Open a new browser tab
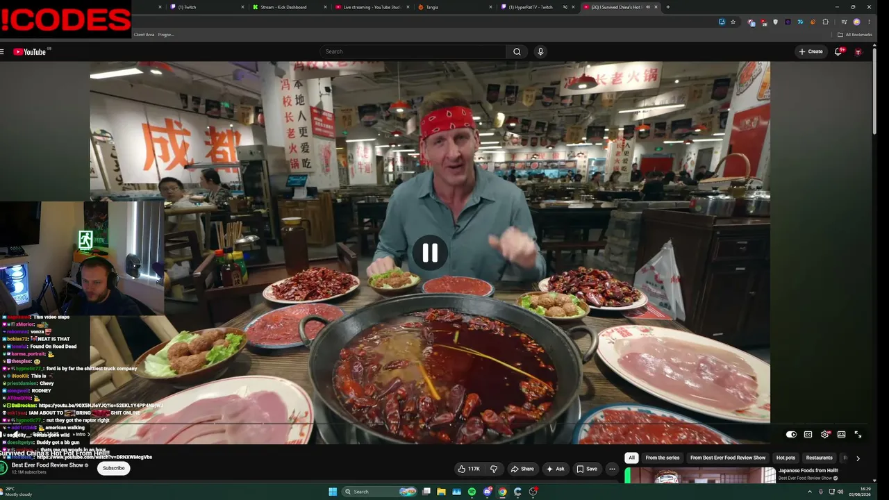Screen dimensions: 889x500 pyautogui.click(x=668, y=7)
